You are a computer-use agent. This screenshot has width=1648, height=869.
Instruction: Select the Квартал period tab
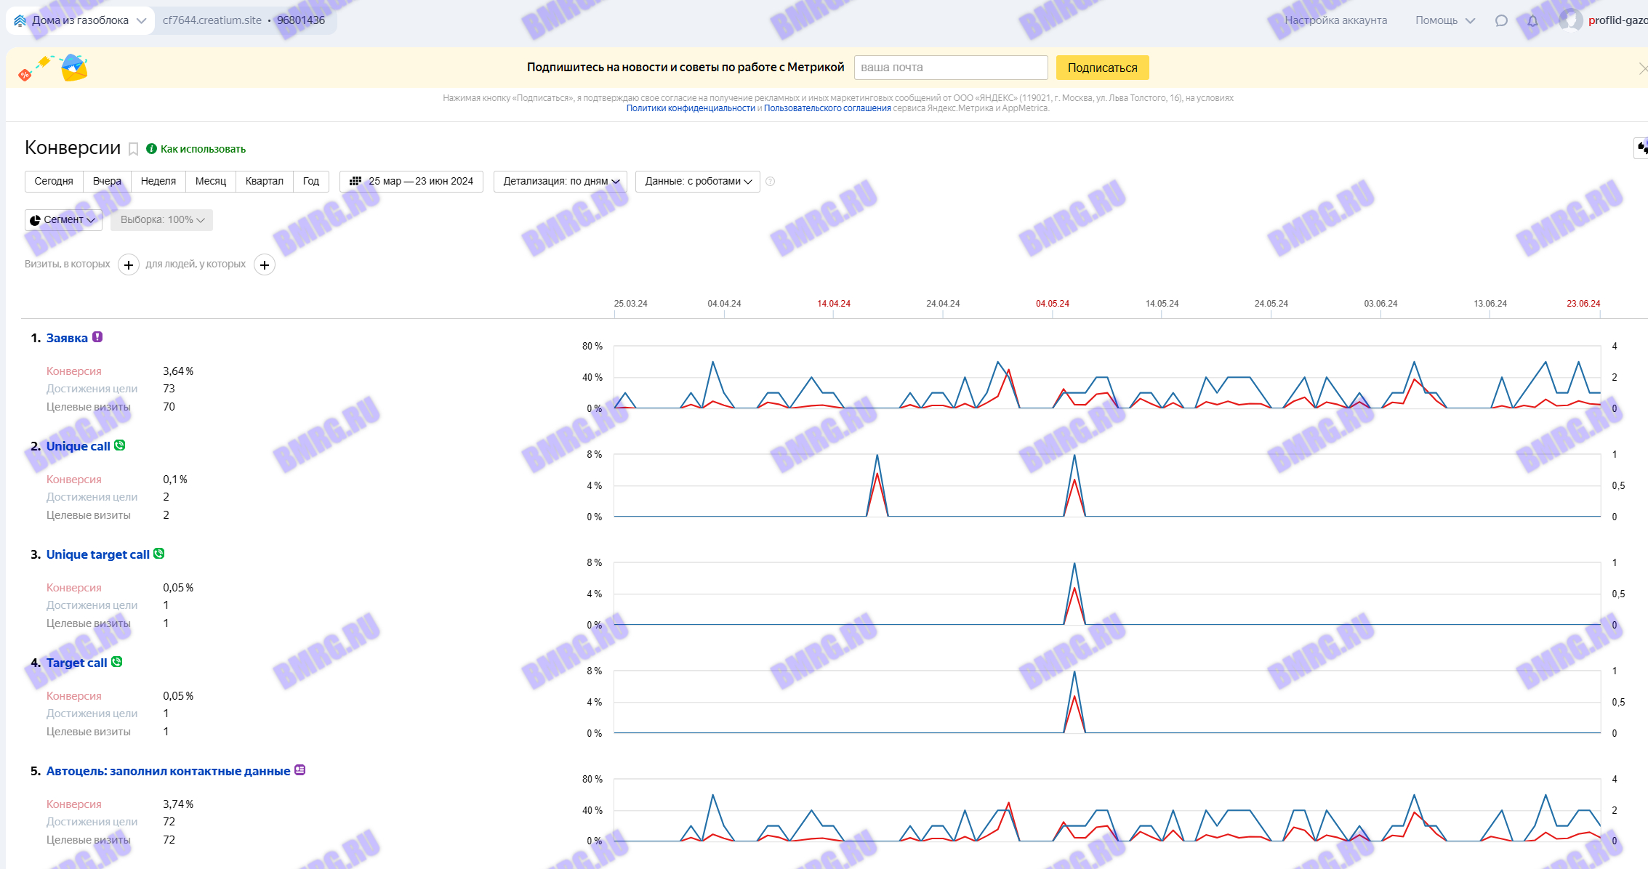click(x=264, y=182)
